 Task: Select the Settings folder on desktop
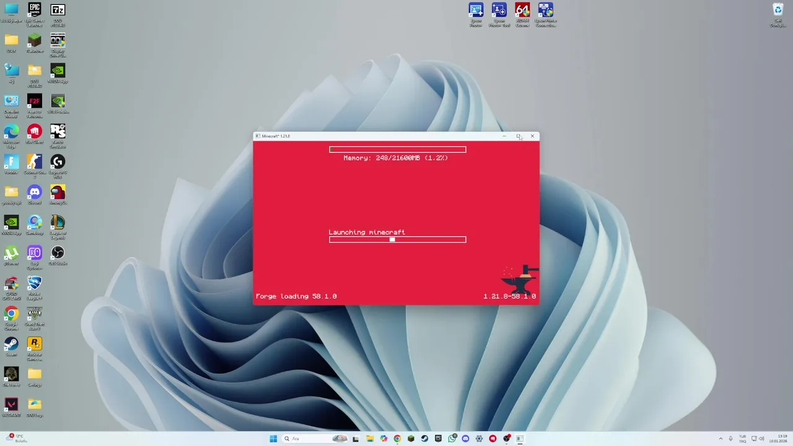click(x=35, y=377)
